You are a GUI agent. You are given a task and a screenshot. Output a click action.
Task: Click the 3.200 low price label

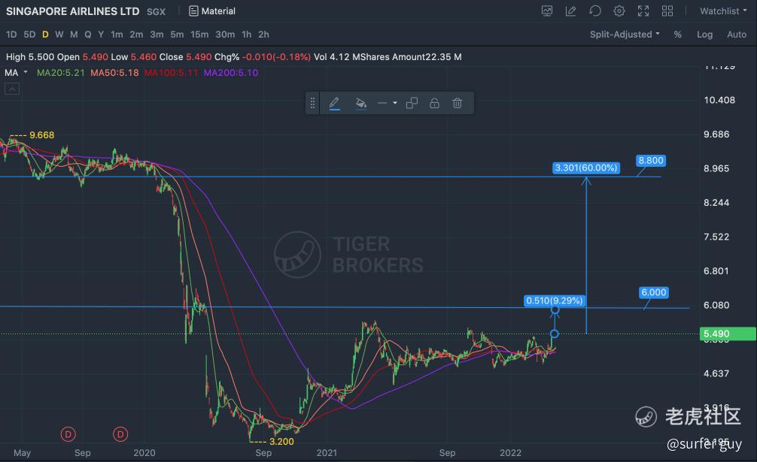pyautogui.click(x=281, y=441)
